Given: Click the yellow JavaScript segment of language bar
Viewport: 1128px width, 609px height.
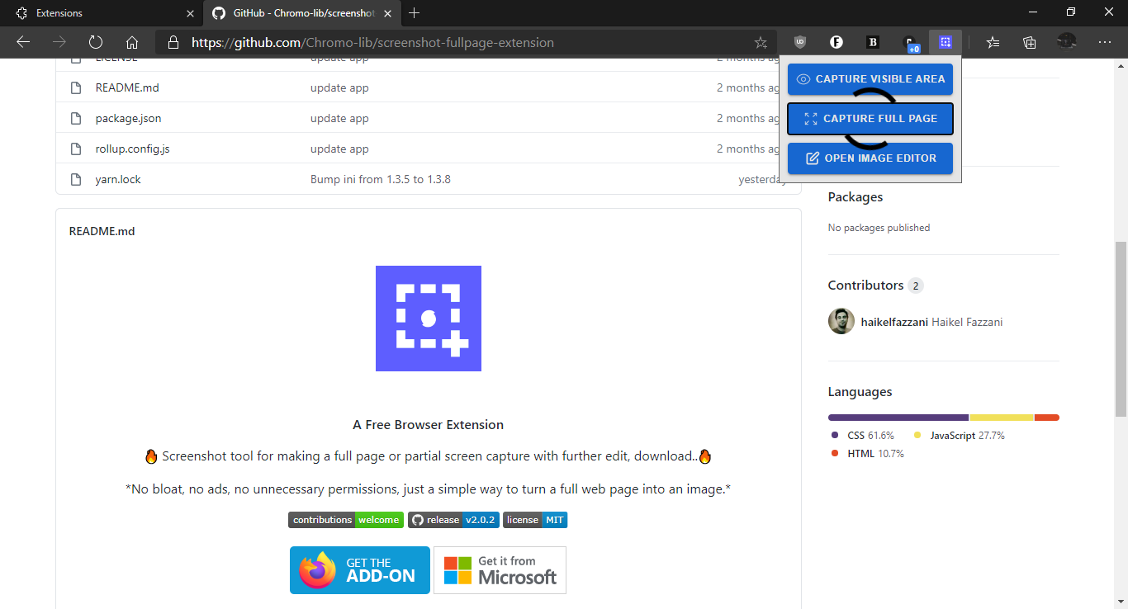Looking at the screenshot, I should pos(1002,418).
